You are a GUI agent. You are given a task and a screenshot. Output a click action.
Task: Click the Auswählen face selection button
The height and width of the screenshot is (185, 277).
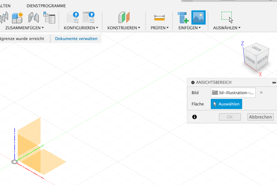[x=226, y=104]
